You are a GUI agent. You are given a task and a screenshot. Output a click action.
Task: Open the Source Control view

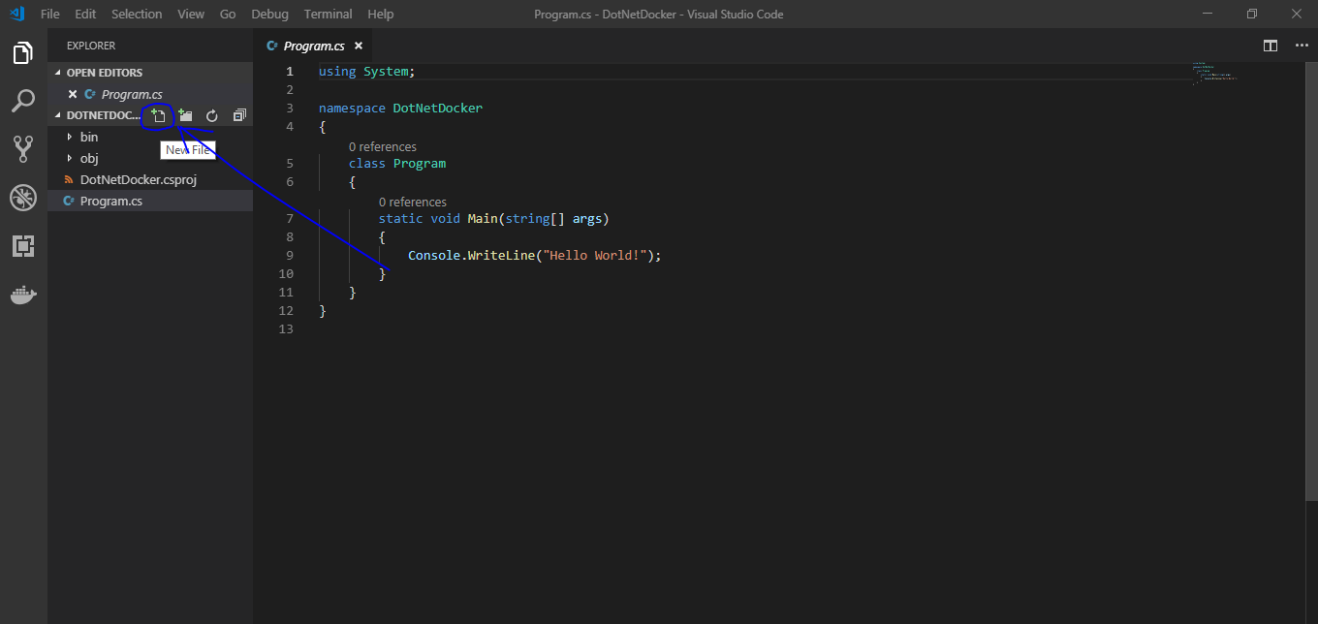tap(23, 148)
